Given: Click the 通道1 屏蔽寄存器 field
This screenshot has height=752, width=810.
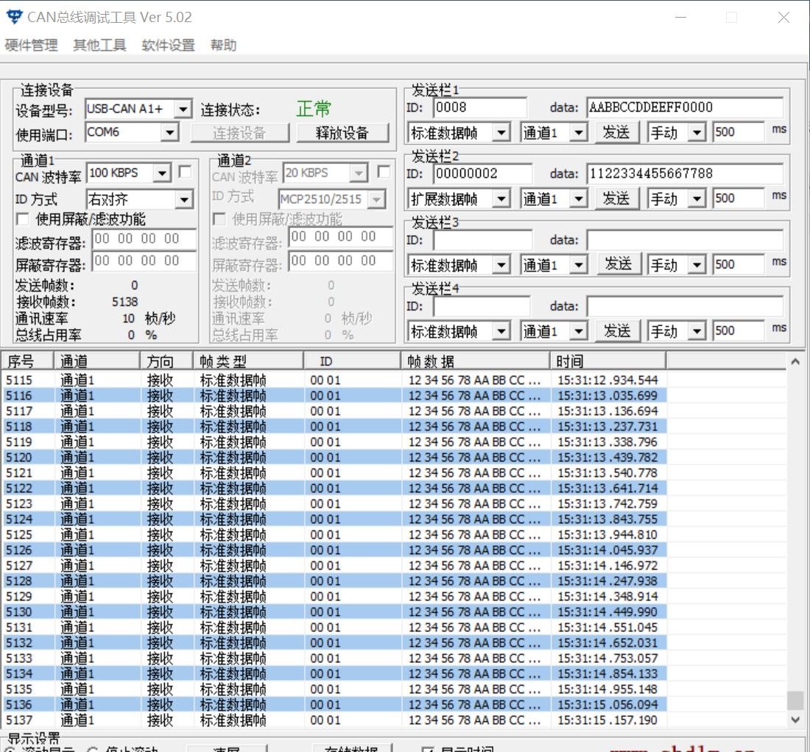Looking at the screenshot, I should point(144,261).
